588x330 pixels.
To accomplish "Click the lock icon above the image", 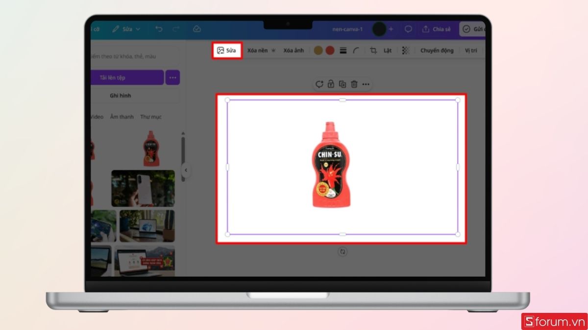I will (331, 84).
